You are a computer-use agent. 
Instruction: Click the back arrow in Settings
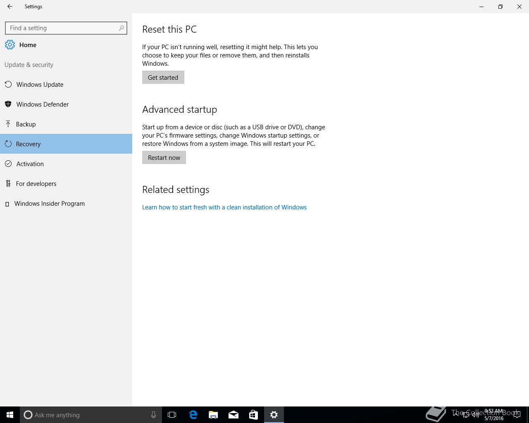tap(10, 7)
